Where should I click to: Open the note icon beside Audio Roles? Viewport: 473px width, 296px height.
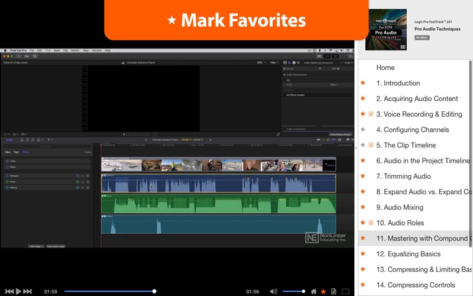coord(371,223)
